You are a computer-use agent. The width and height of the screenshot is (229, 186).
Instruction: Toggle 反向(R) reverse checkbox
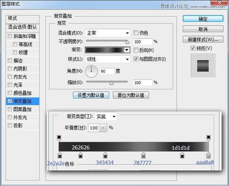click(x=136, y=50)
